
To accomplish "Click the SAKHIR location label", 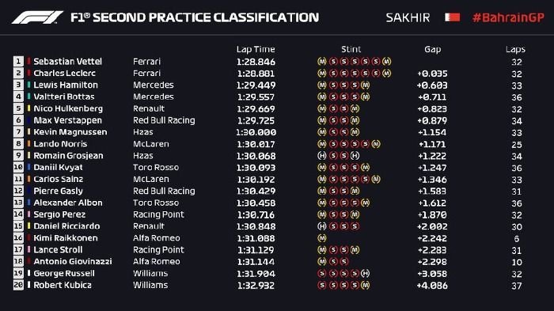I will [x=408, y=17].
